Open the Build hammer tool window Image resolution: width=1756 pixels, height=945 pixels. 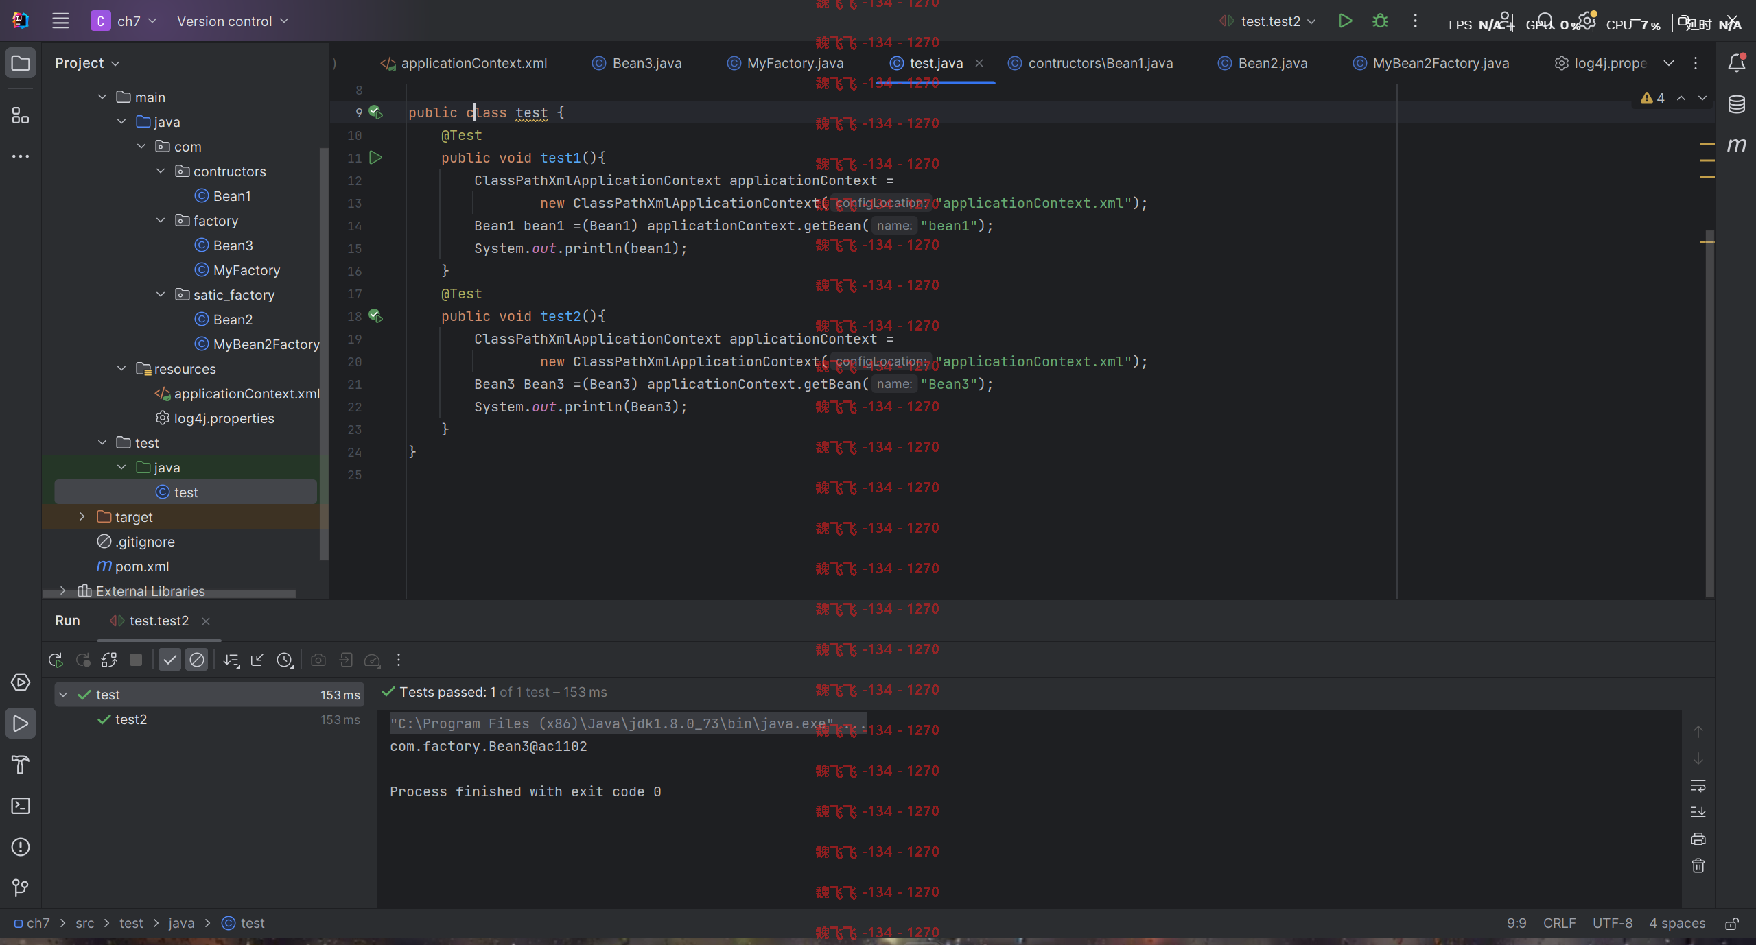click(x=21, y=765)
